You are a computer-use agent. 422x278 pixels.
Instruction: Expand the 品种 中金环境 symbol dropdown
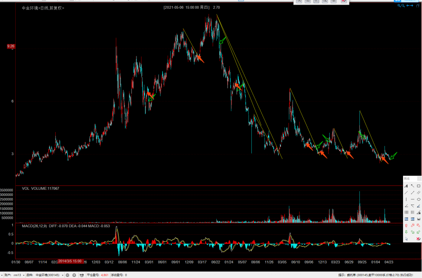[x=62, y=275]
